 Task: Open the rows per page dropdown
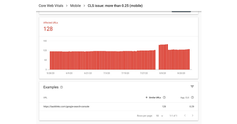pos(160,116)
